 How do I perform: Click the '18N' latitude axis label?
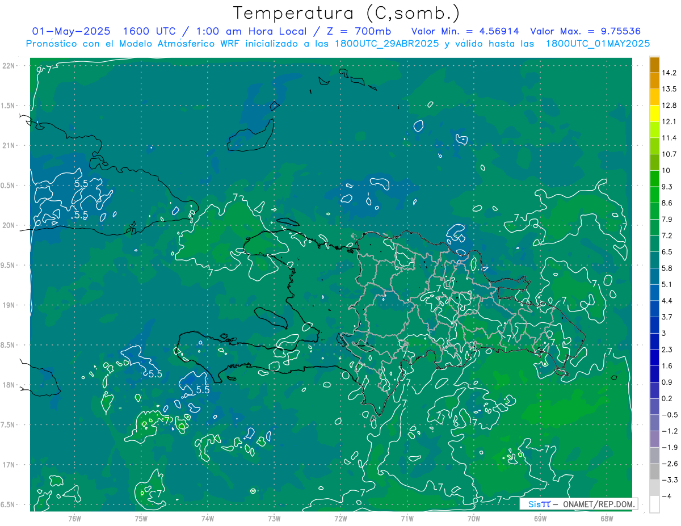[x=9, y=385]
